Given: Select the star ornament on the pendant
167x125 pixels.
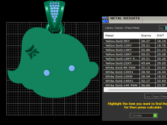Looking at the screenshot, I should [x=32, y=52].
